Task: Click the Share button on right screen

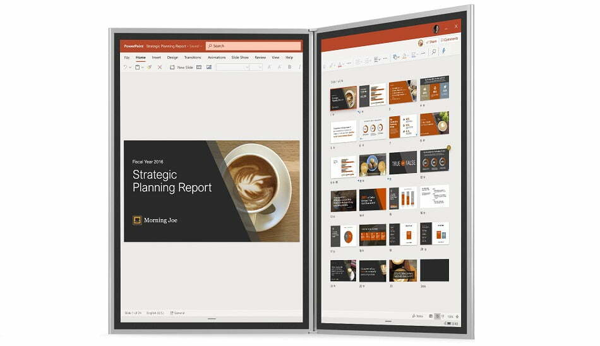Action: tap(431, 42)
